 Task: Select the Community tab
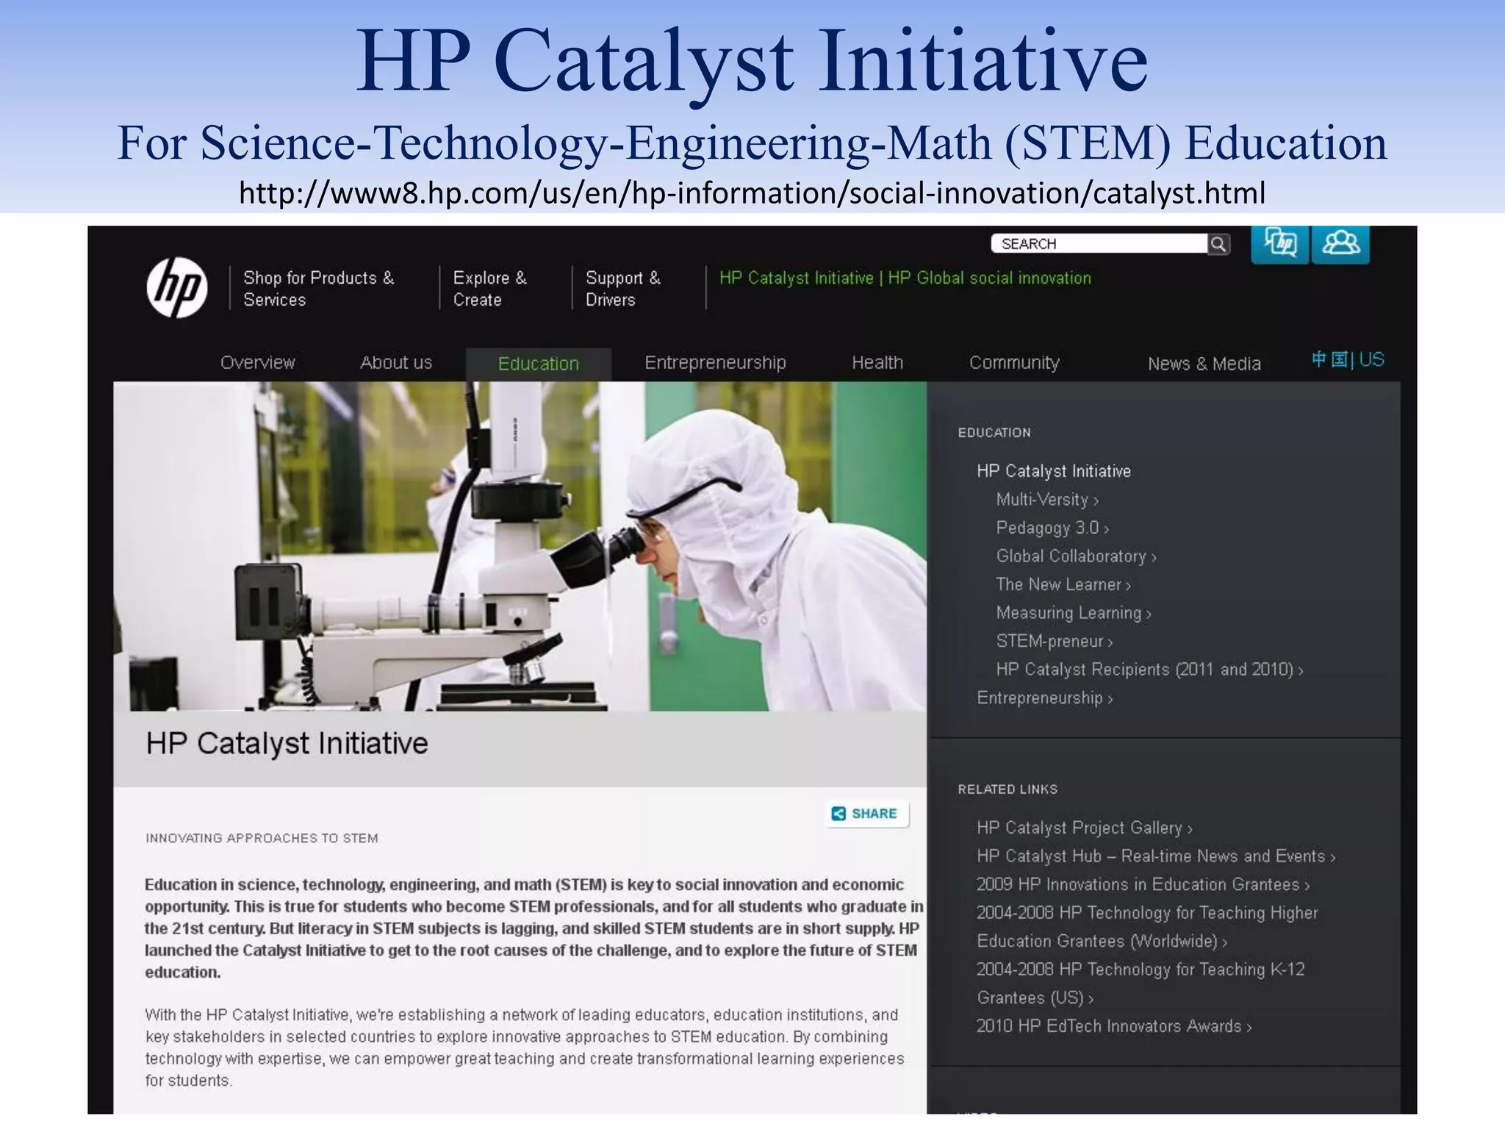[1014, 362]
